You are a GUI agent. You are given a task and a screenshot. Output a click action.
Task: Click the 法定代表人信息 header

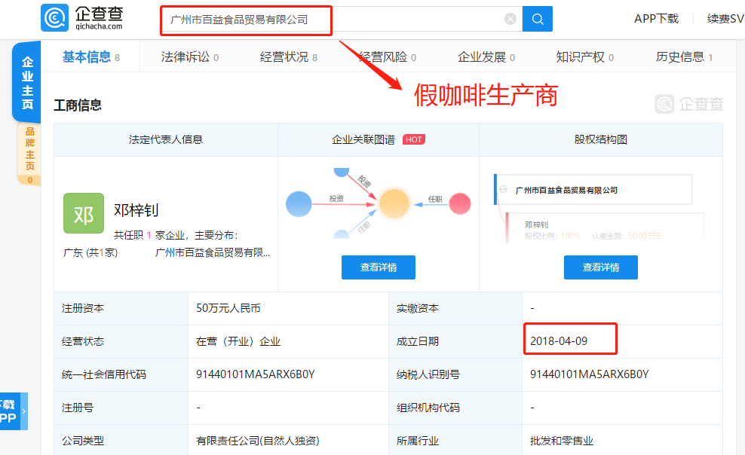166,139
